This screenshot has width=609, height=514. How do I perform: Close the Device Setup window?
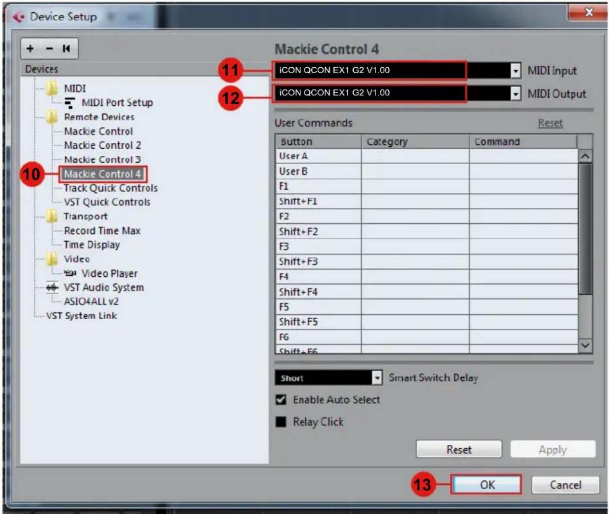[x=587, y=13]
